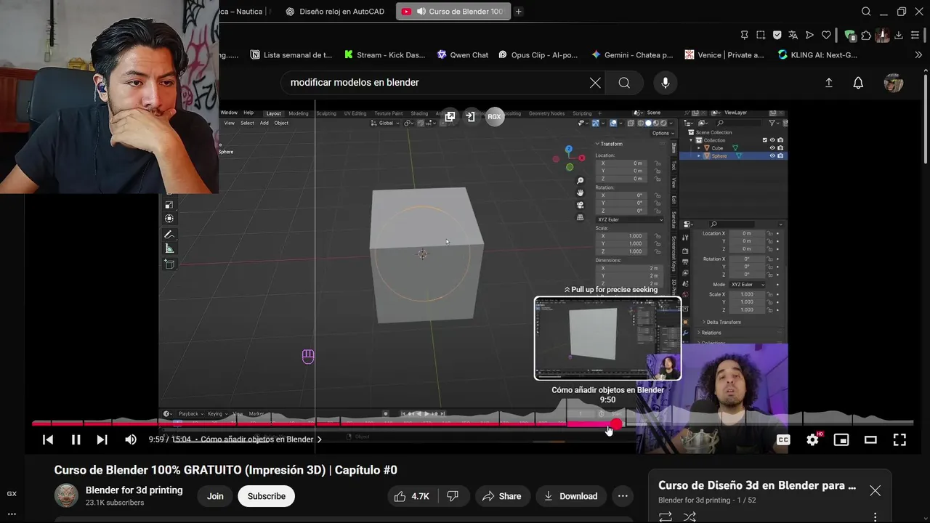
Task: Share the video
Action: 502,496
